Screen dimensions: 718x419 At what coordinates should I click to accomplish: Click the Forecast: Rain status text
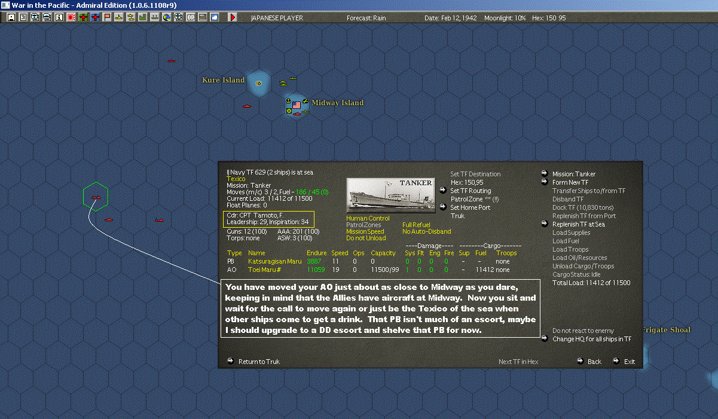click(366, 18)
